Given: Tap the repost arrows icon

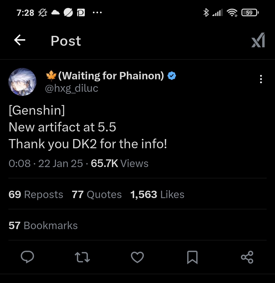Looking at the screenshot, I should point(83,257).
